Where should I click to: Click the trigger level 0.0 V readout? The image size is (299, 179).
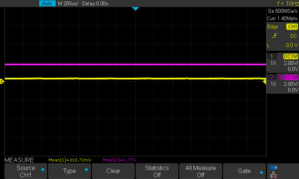click(292, 45)
